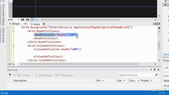Open the designer zoom 67% dropdown

coord(18,20)
